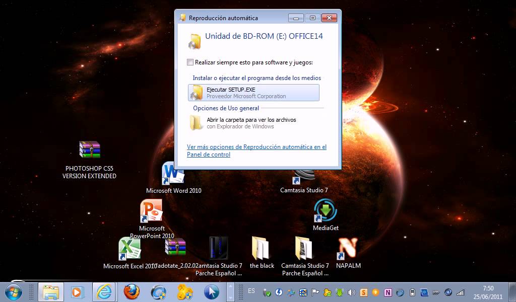Click the BD-ROM drive icon in dialog header
This screenshot has width=516, height=302.
click(195, 41)
